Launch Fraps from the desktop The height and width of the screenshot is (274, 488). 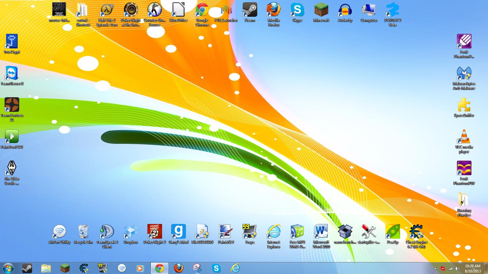coord(250,234)
